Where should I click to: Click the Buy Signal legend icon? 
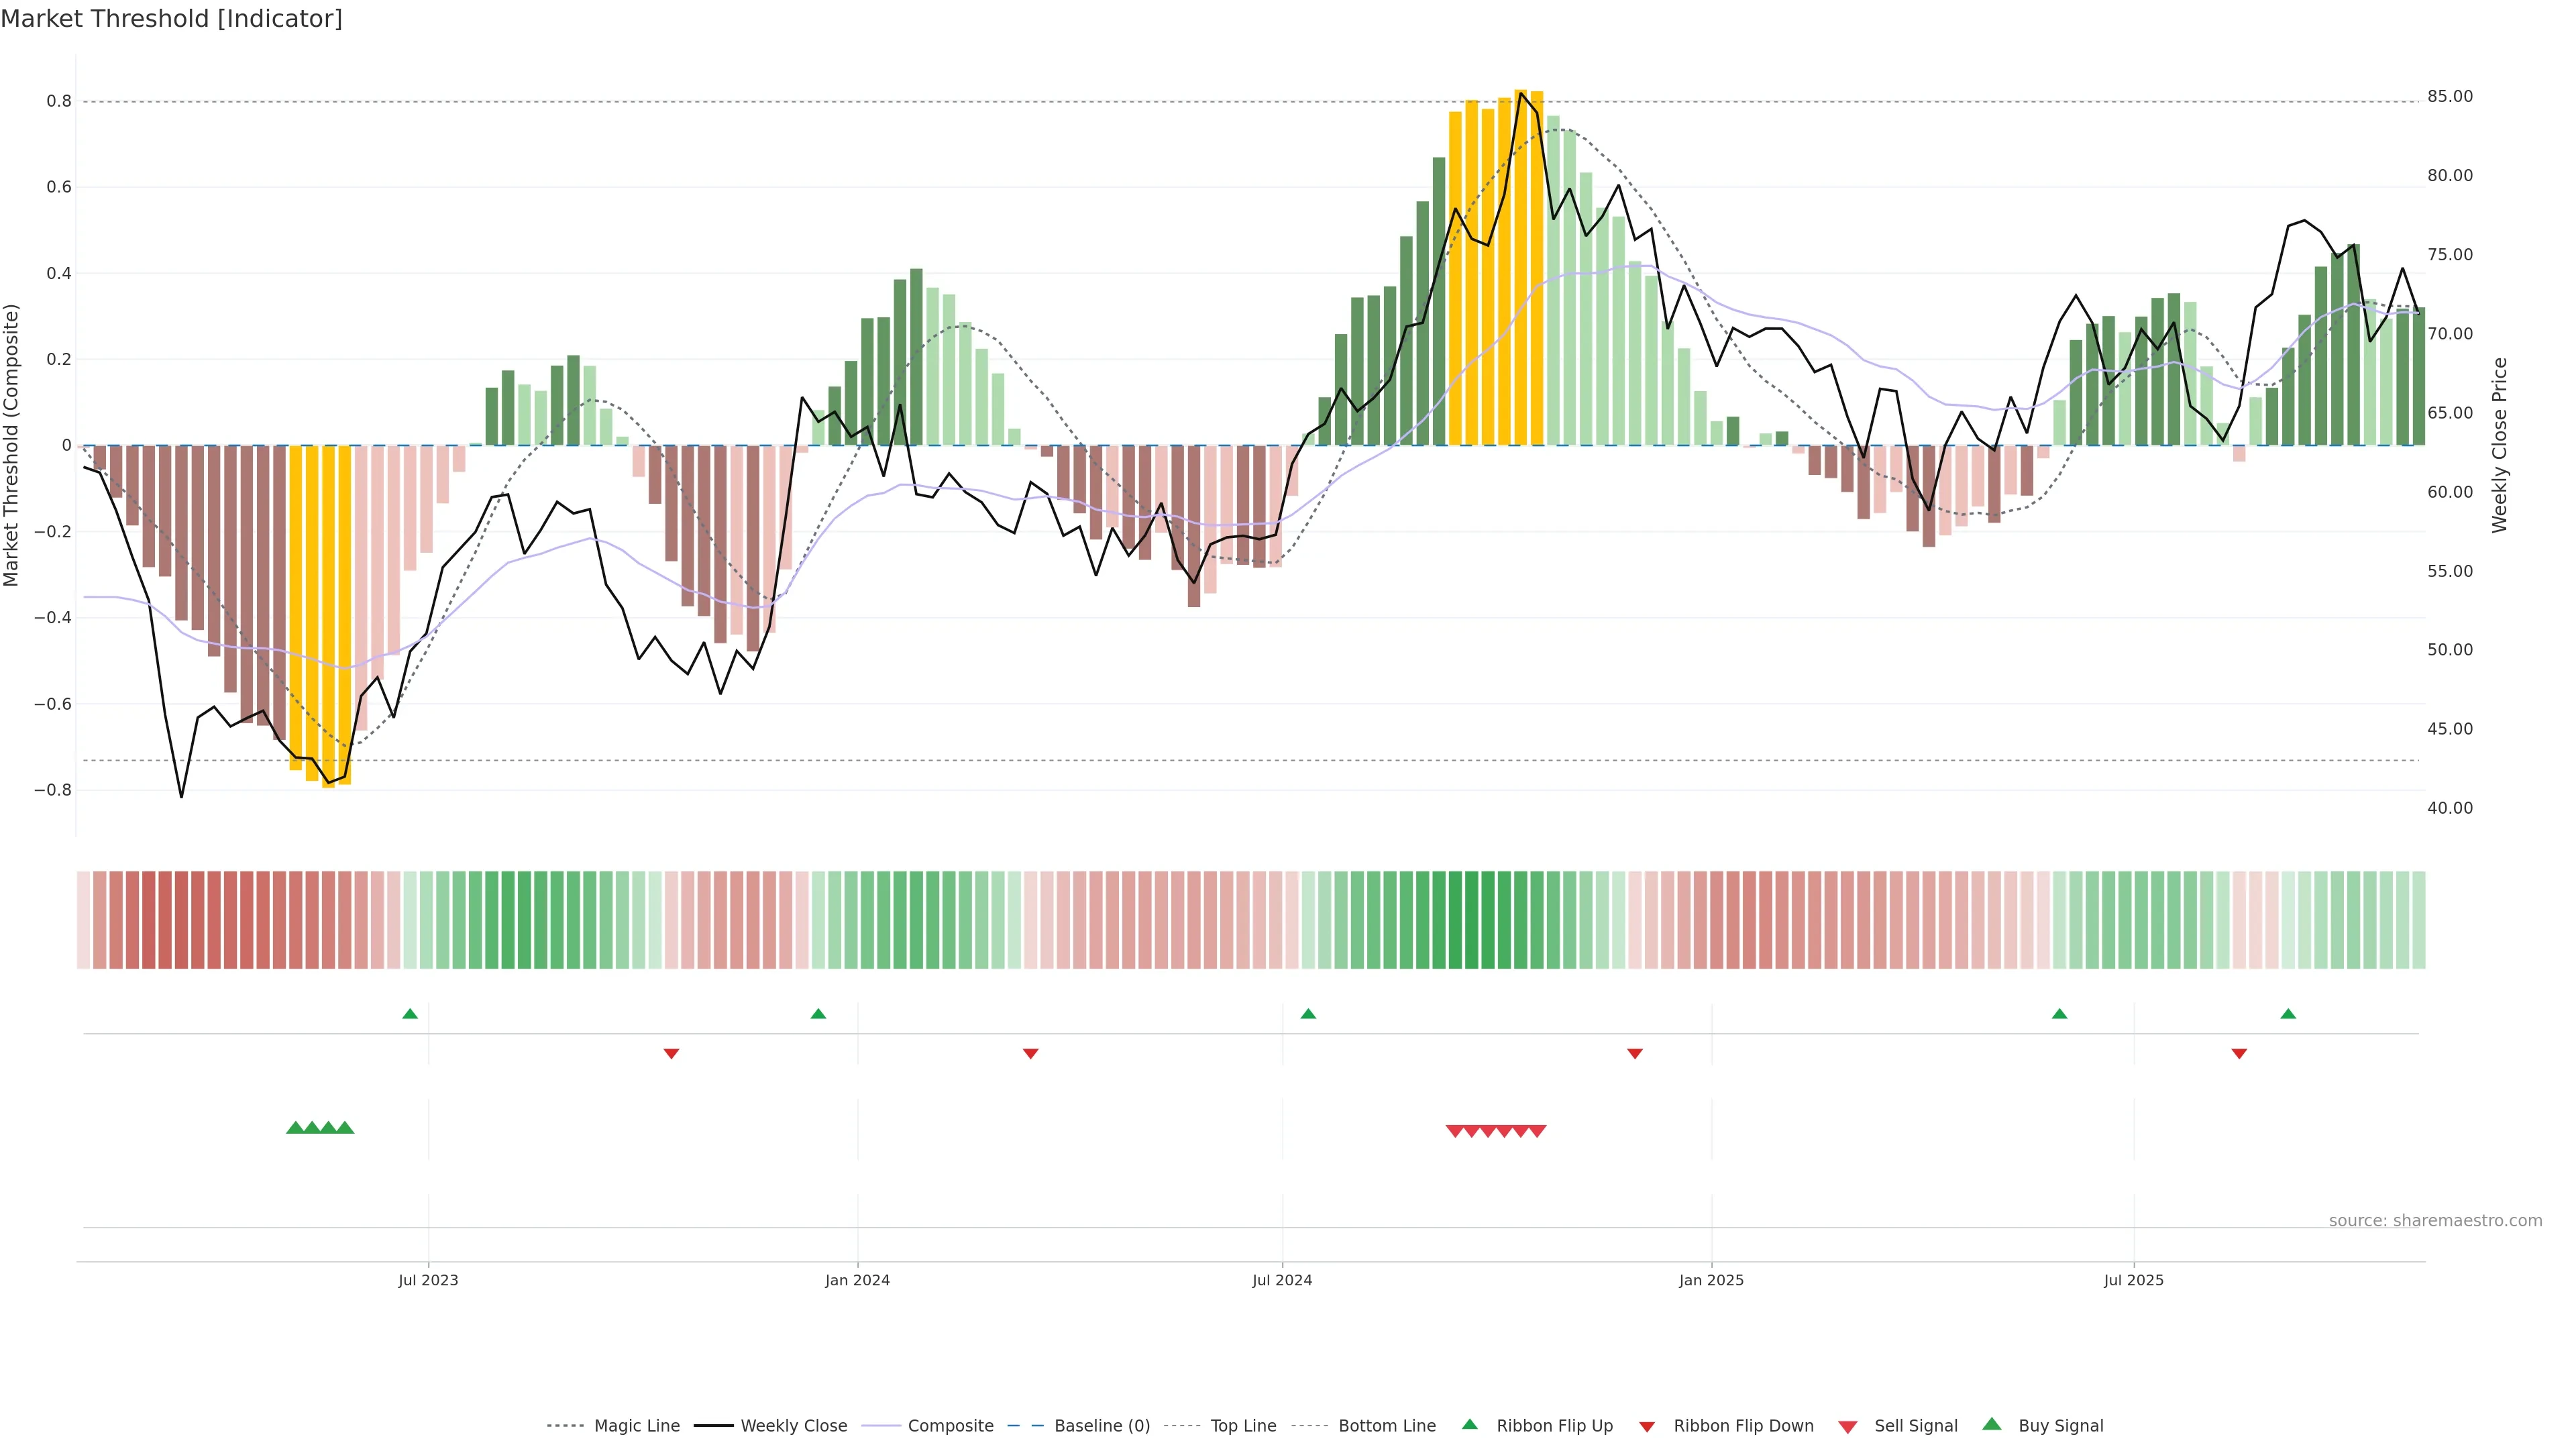(x=1991, y=1424)
